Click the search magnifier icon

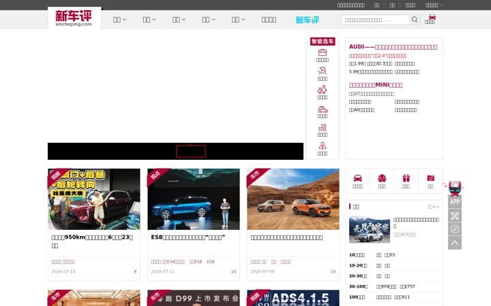(415, 20)
